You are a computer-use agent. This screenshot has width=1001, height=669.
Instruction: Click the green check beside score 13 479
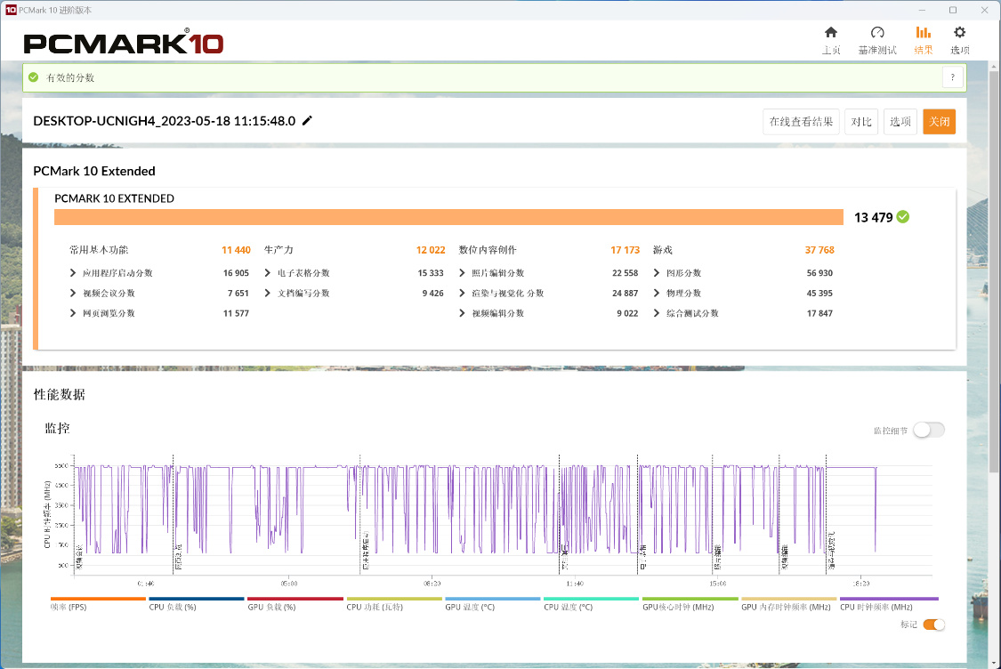903,217
